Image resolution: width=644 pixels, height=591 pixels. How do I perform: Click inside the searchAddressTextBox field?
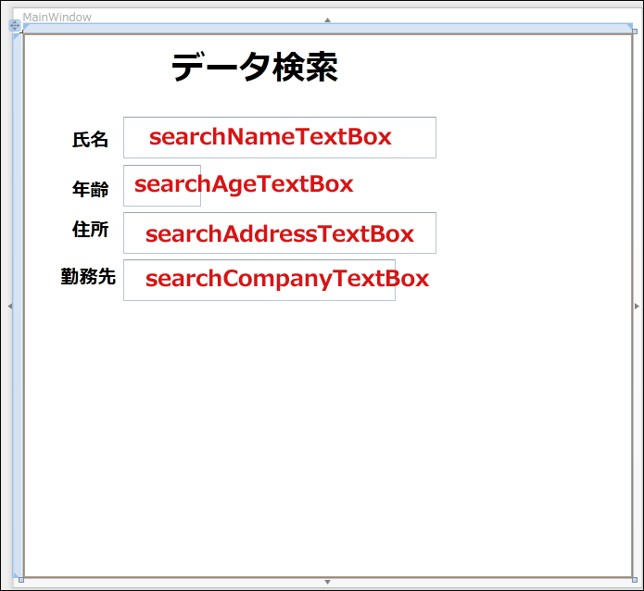pos(280,233)
